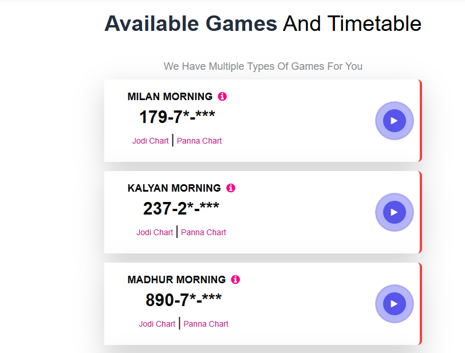Open the Jodi Chart for MILAN MORNING
This screenshot has height=353, width=465.
pyautogui.click(x=151, y=140)
